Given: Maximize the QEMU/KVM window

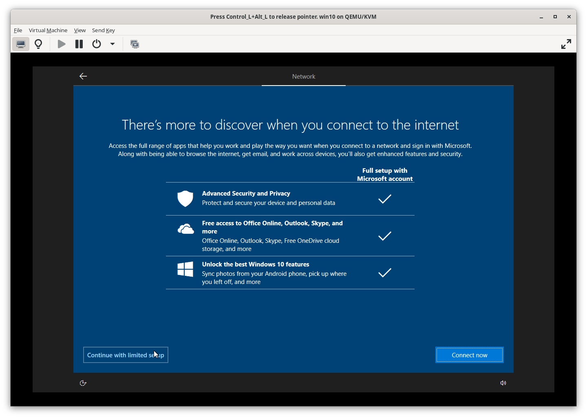Looking at the screenshot, I should click(555, 17).
